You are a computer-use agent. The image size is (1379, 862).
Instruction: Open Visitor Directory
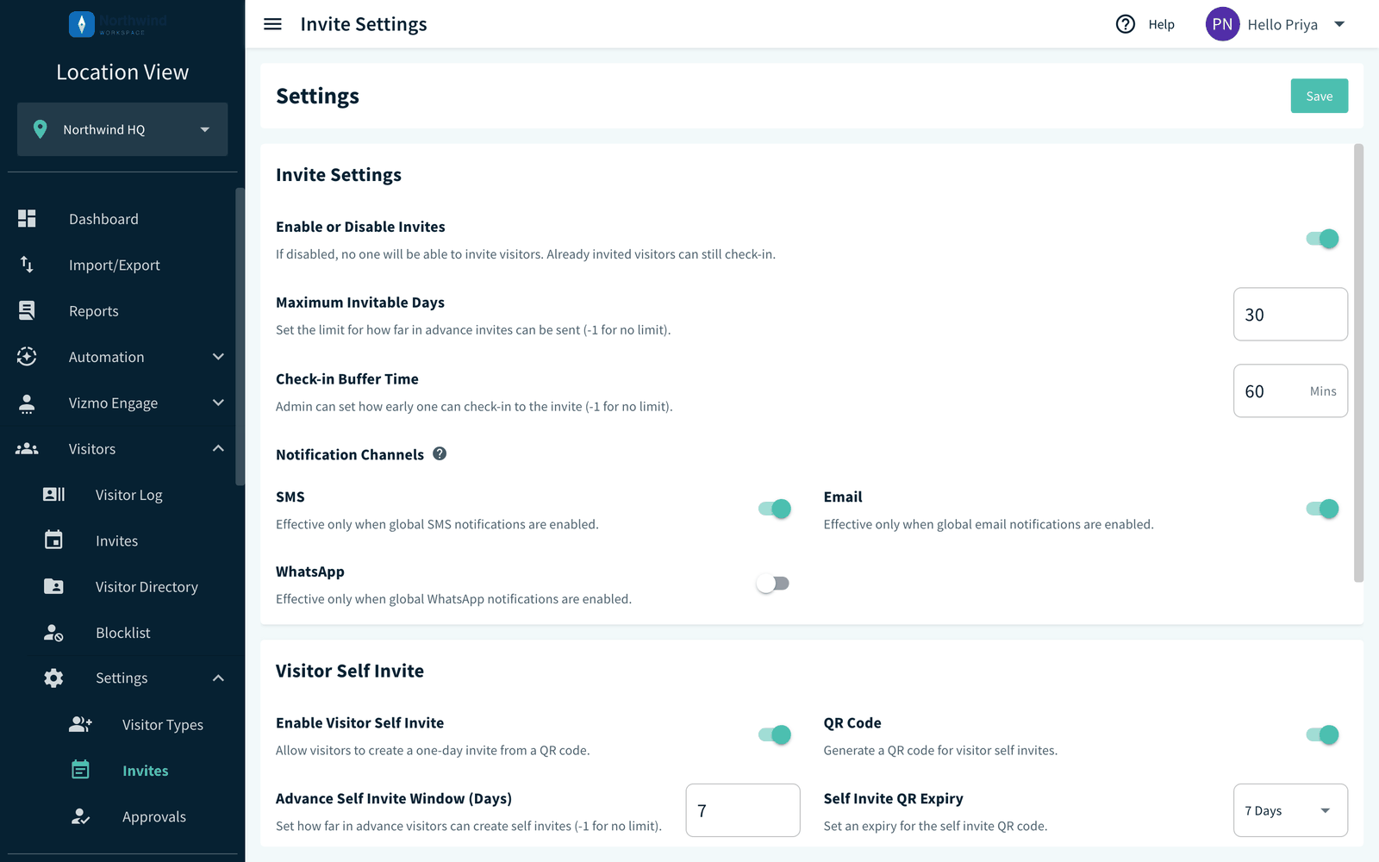pos(147,587)
